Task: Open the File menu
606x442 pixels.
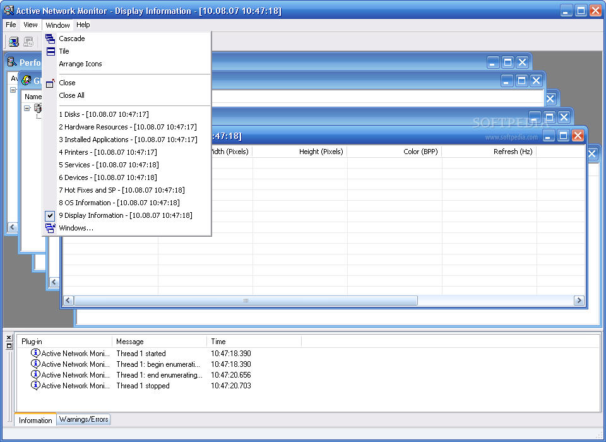Action: pos(11,25)
